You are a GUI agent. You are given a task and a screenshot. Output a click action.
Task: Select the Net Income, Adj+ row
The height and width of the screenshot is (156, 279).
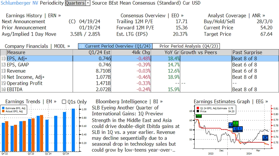[x=139, y=77]
